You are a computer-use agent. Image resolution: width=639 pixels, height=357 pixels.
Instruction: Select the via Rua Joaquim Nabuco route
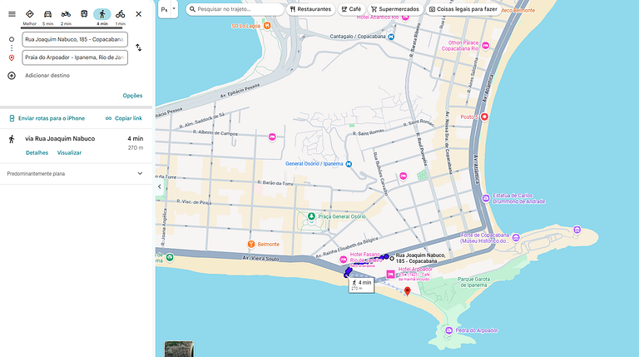pyautogui.click(x=76, y=145)
